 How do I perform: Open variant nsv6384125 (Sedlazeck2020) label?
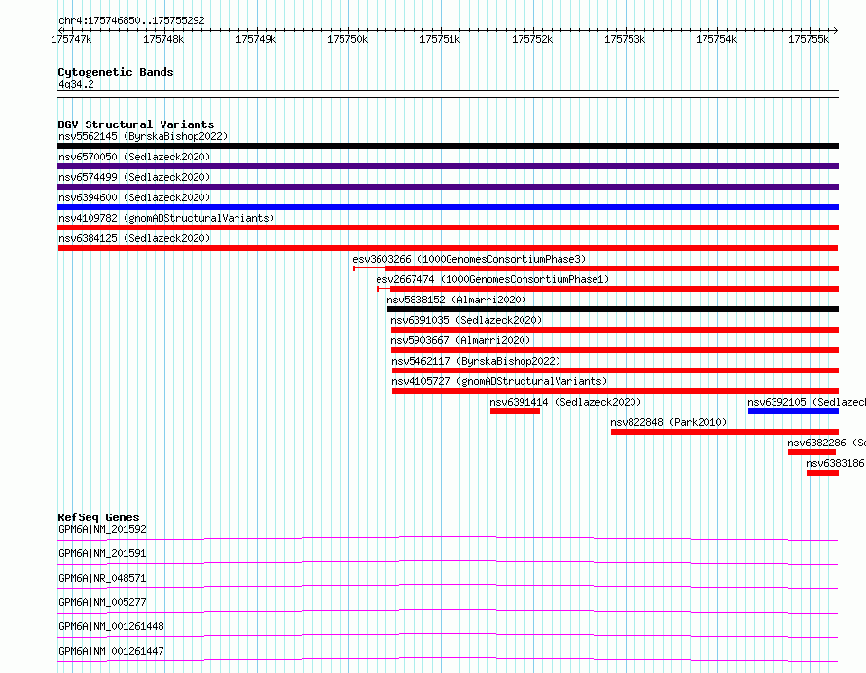point(134,238)
